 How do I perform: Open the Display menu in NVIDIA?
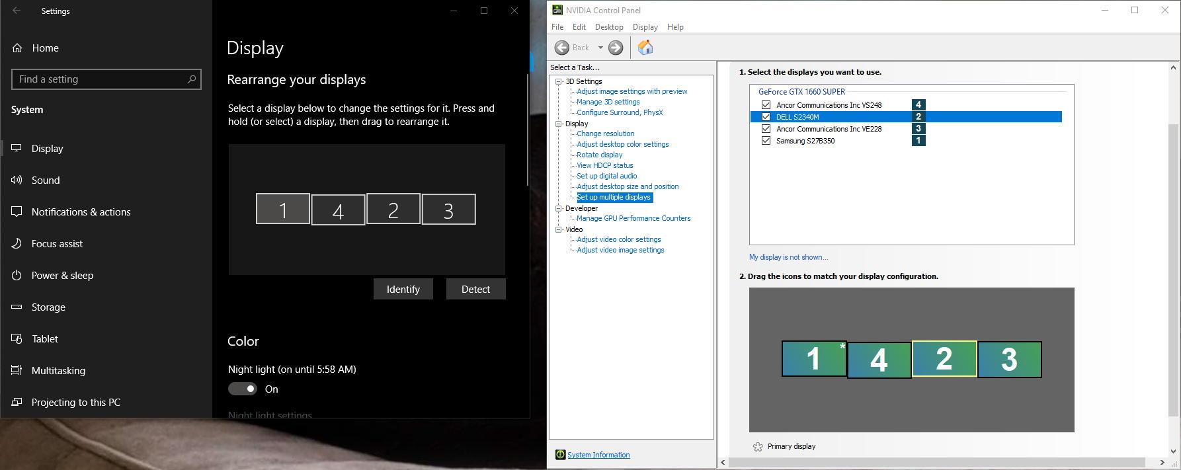(x=645, y=27)
